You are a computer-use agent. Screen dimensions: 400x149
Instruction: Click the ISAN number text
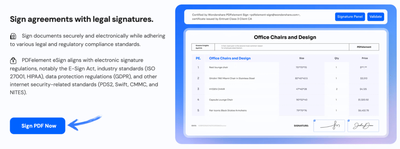tap(212, 126)
